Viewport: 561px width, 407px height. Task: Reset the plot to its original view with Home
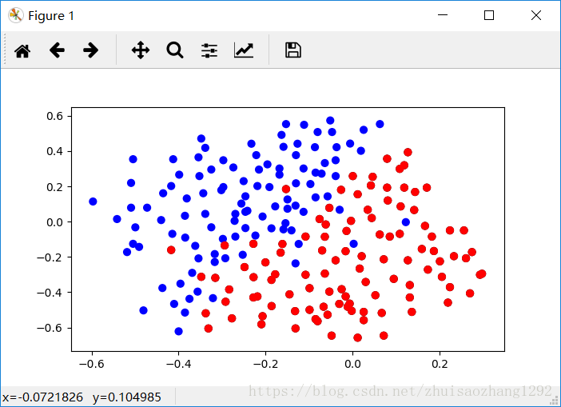22,50
